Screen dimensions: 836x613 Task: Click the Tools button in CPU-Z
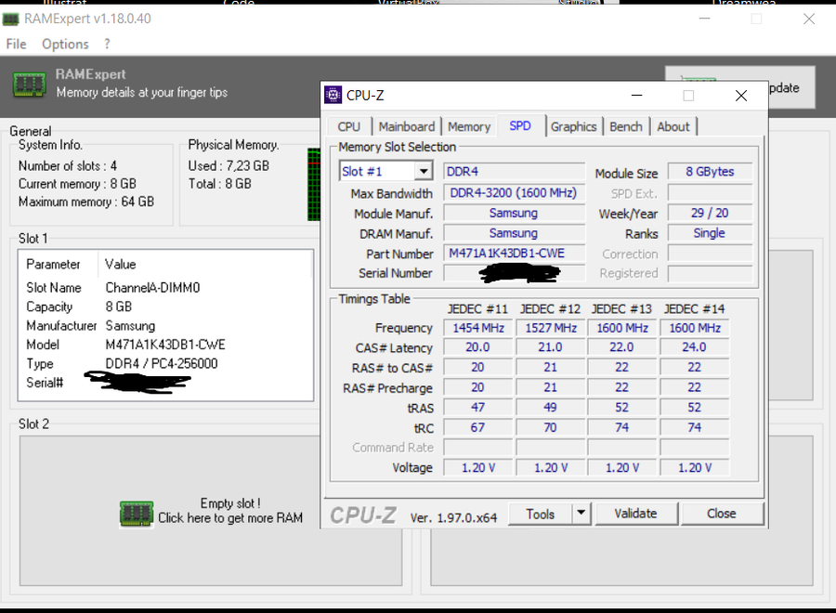[x=541, y=514]
